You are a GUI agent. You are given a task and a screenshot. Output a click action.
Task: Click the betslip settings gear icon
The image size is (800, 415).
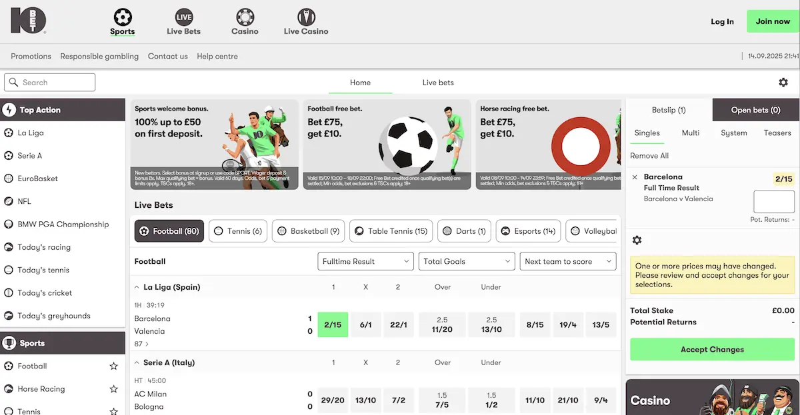coord(637,240)
